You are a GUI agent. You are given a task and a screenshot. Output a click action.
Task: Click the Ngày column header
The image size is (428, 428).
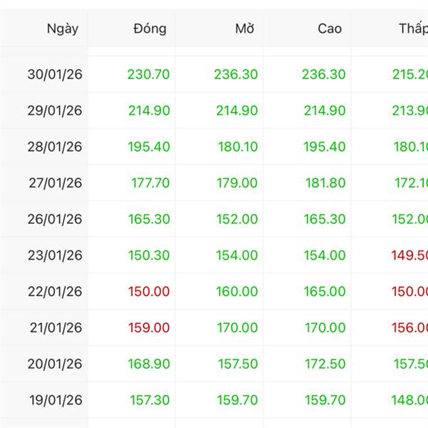point(62,29)
